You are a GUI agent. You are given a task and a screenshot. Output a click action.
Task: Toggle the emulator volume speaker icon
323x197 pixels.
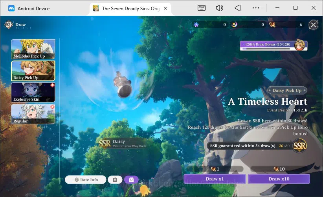(x=219, y=8)
